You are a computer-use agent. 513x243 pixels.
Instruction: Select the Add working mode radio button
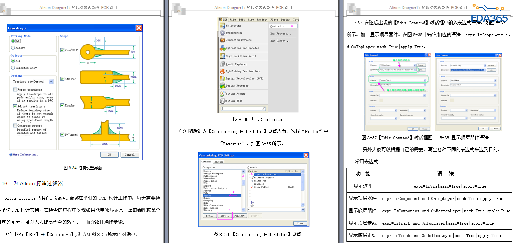pyautogui.click(x=13, y=41)
